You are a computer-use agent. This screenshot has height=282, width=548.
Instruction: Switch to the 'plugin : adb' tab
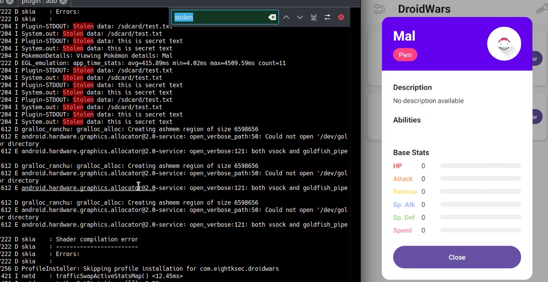[39, 2]
